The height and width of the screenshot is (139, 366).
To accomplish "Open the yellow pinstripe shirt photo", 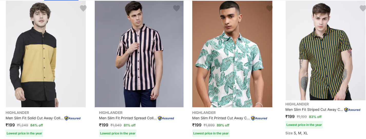I will click(325, 50).
